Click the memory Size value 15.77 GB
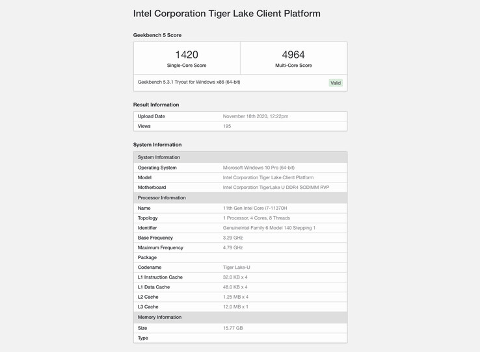 coord(233,328)
